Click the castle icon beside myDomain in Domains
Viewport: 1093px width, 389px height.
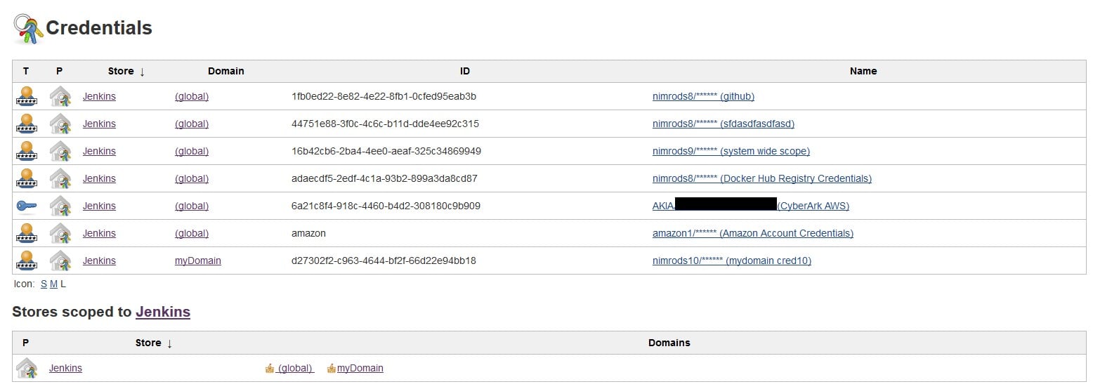click(332, 368)
